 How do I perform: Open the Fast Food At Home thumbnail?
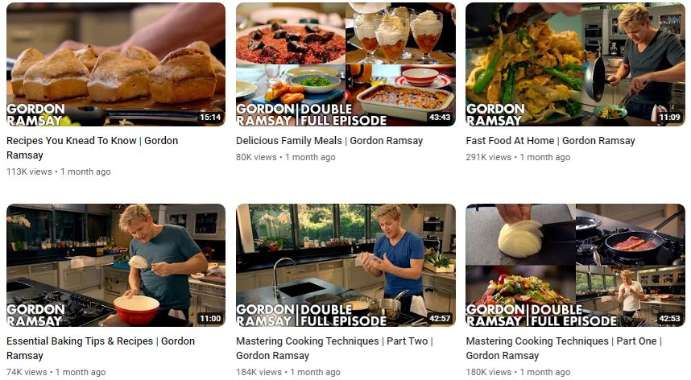(576, 64)
